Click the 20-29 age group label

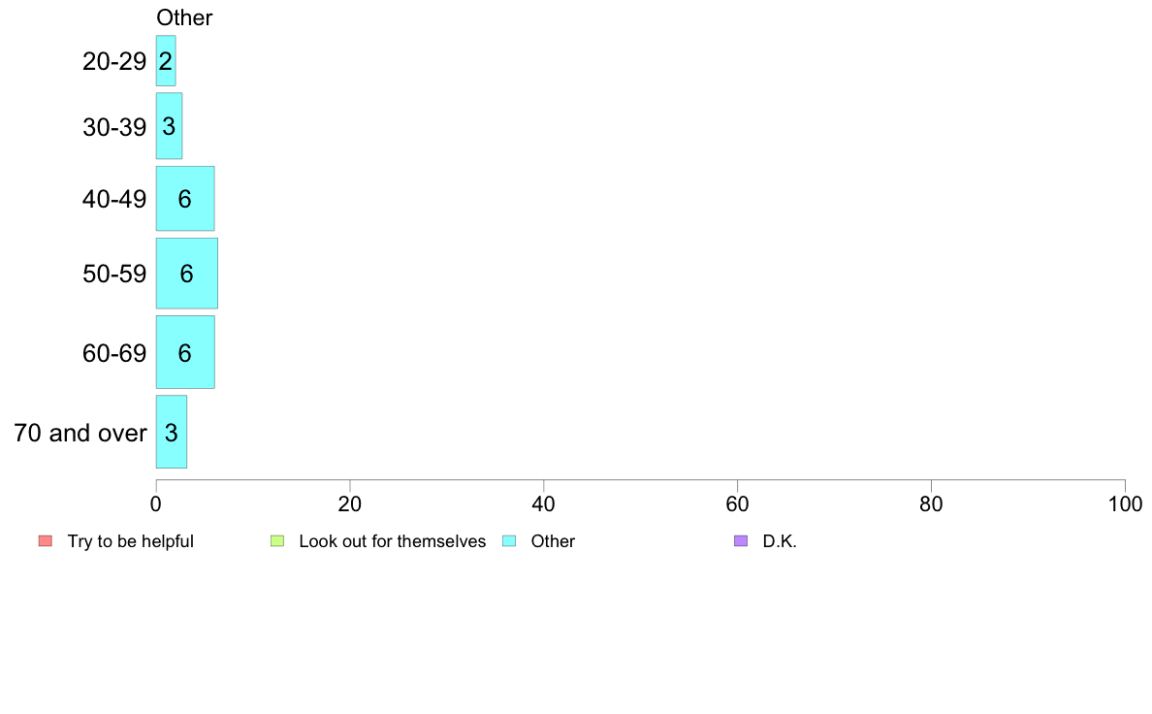pyautogui.click(x=114, y=61)
